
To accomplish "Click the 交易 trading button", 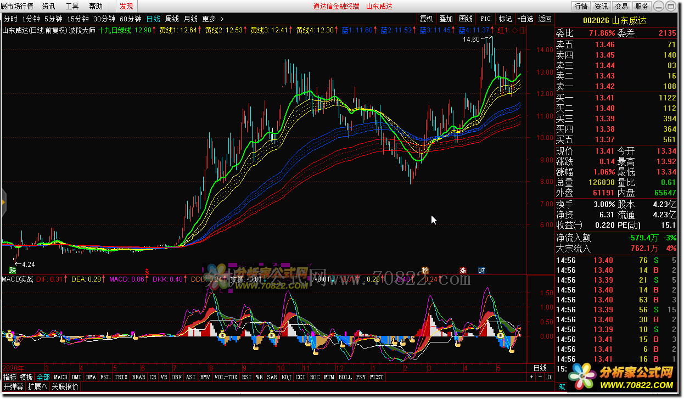I will 622,6.
